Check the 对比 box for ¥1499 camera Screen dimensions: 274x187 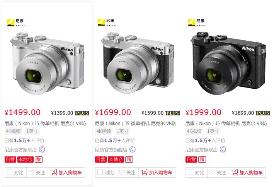coord(10,172)
